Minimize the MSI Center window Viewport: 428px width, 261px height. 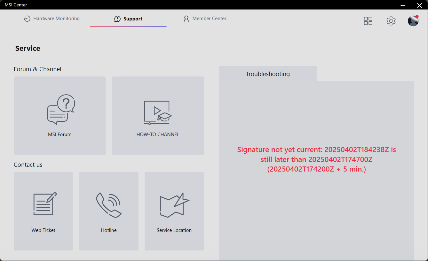403,5
